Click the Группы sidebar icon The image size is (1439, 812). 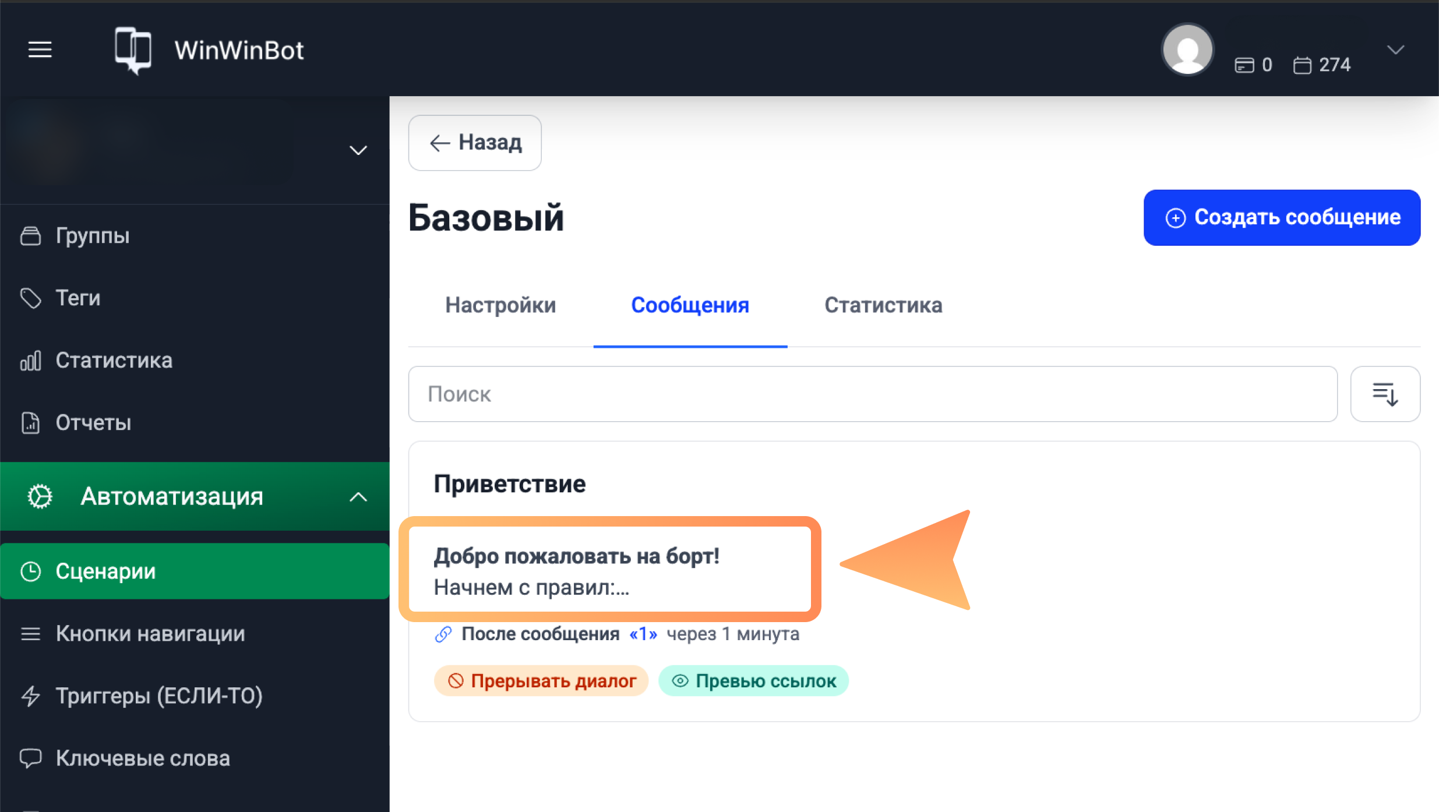click(x=31, y=236)
